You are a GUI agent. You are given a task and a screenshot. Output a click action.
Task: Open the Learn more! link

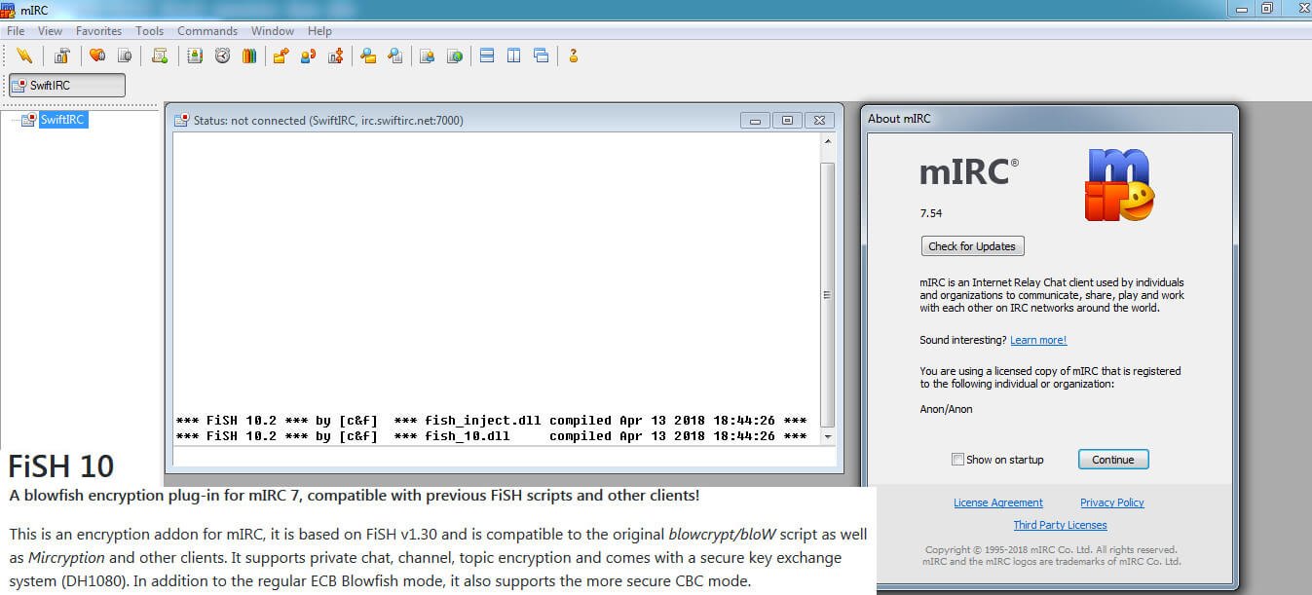coord(1038,340)
